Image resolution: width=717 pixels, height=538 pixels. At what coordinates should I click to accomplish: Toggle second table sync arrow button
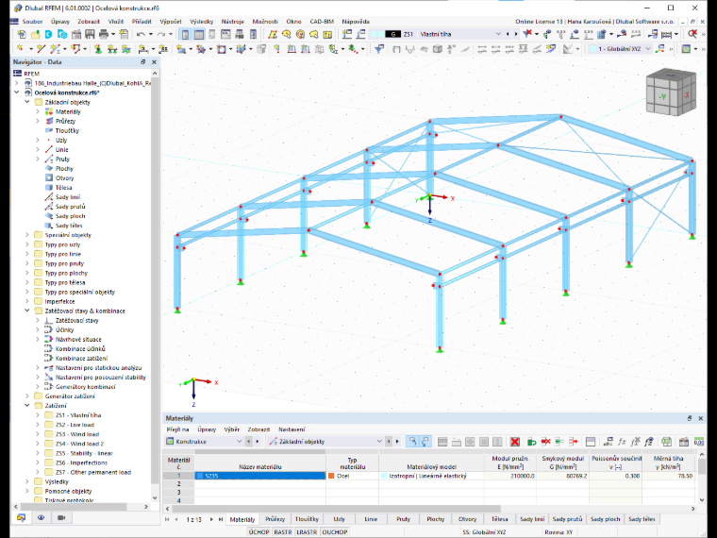425,442
